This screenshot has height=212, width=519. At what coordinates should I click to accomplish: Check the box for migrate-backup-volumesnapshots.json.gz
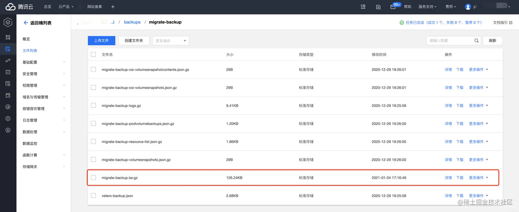coord(93,159)
